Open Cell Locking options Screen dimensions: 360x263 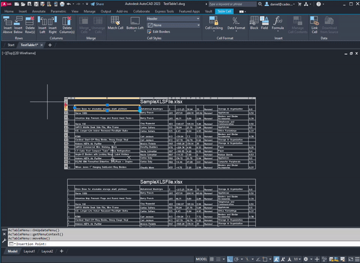pos(214,23)
